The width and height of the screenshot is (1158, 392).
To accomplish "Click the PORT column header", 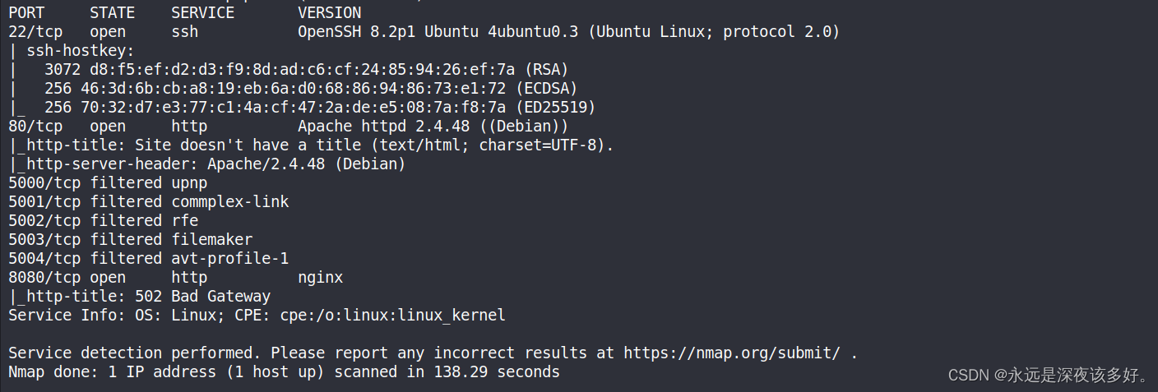I will 26,12.
